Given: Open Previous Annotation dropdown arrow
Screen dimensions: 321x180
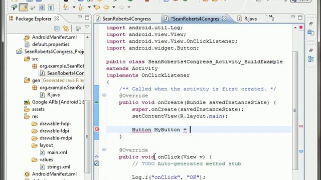Looking at the screenshot, I should click(x=89, y=7).
